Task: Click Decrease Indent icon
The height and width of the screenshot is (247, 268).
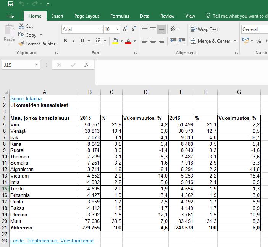Action: pyautogui.click(x=173, y=41)
